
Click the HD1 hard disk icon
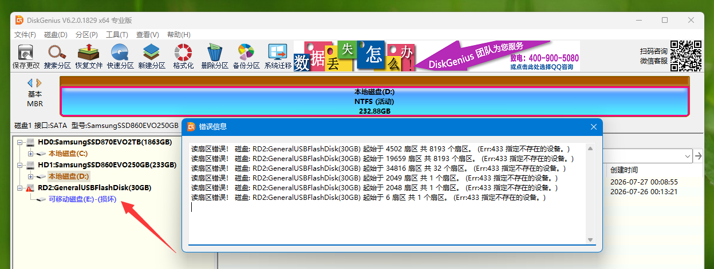[31, 165]
